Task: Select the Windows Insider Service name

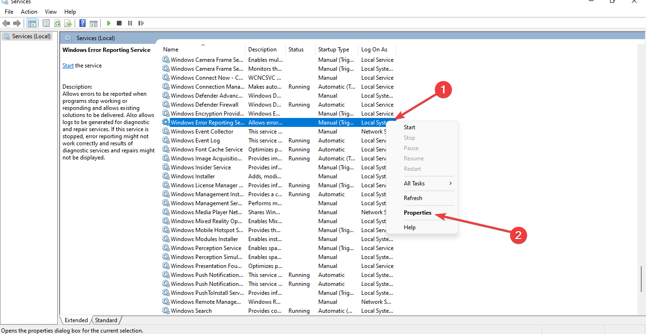Action: pyautogui.click(x=201, y=167)
